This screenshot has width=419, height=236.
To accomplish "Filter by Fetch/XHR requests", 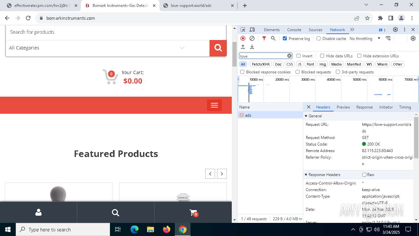I will click(x=261, y=64).
